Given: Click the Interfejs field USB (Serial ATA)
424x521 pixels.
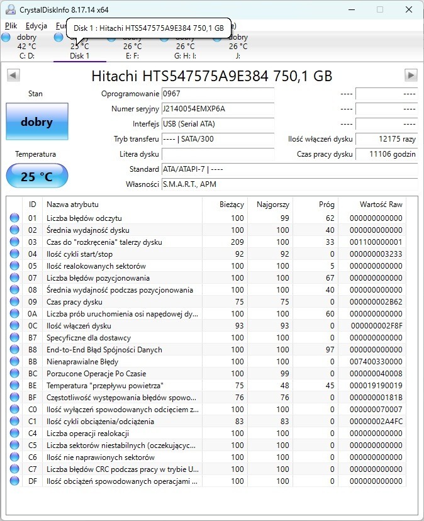Looking at the screenshot, I should [218, 124].
